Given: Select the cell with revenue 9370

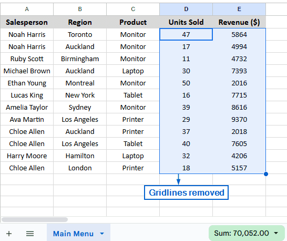Looking at the screenshot, I should tap(239, 119).
